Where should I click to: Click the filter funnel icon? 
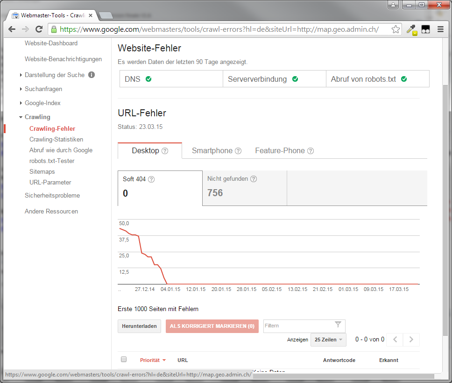click(338, 325)
